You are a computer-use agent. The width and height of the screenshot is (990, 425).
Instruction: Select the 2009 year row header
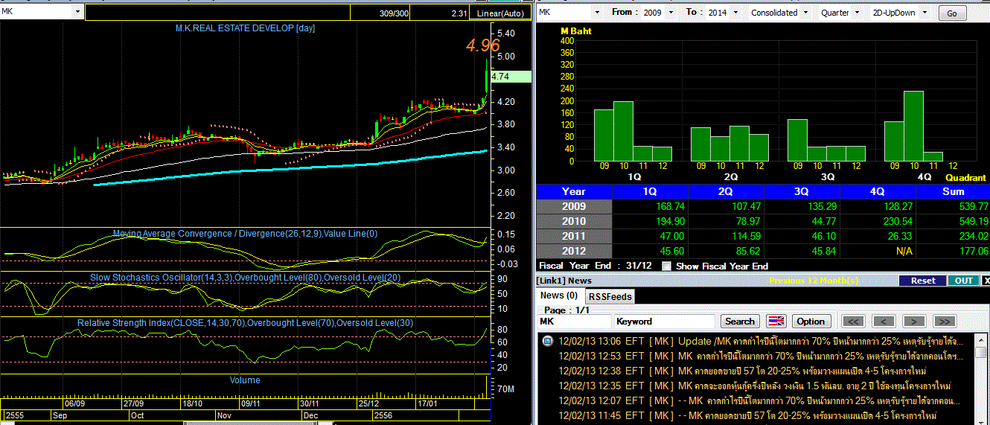tap(574, 206)
